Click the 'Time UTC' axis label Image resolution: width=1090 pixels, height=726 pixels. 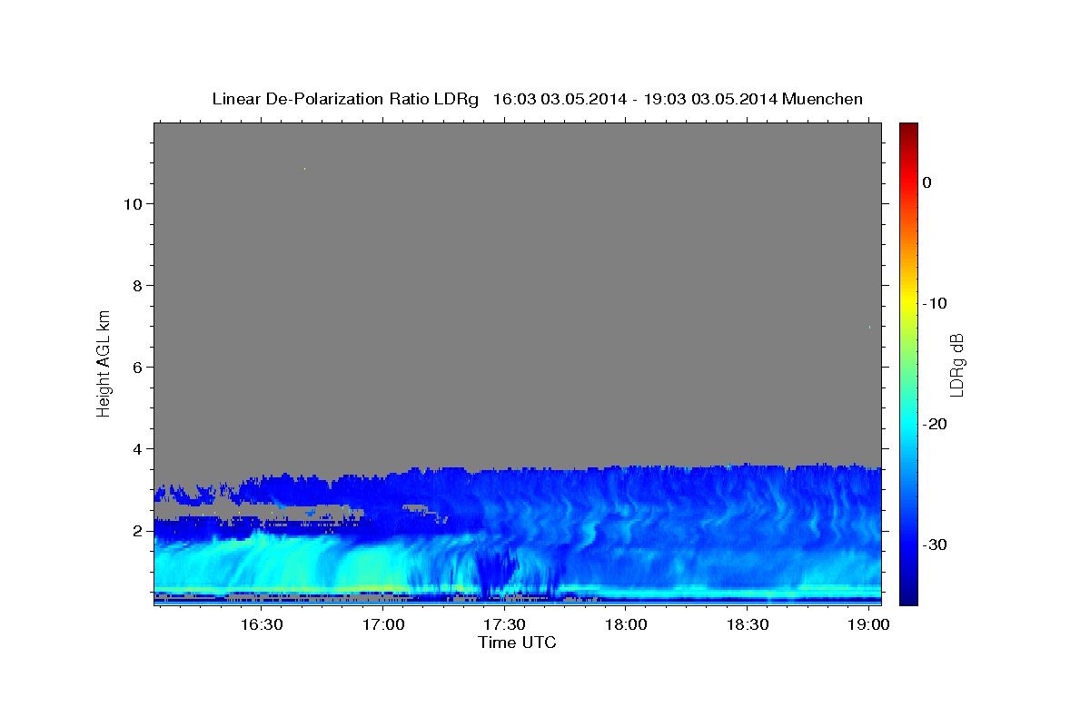tap(517, 643)
